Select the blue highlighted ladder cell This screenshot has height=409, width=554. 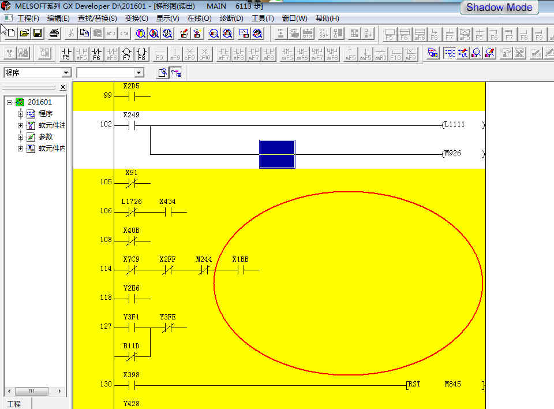[277, 154]
